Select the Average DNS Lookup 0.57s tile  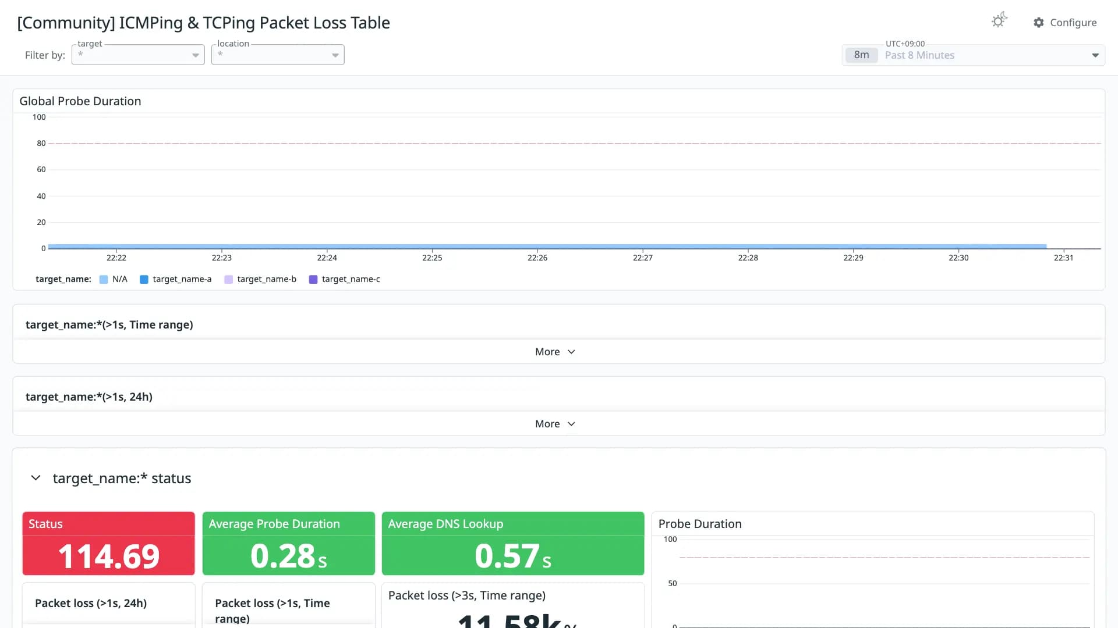[513, 544]
